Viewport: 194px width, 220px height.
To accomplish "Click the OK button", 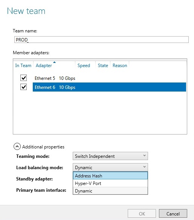I will pos(142,214).
